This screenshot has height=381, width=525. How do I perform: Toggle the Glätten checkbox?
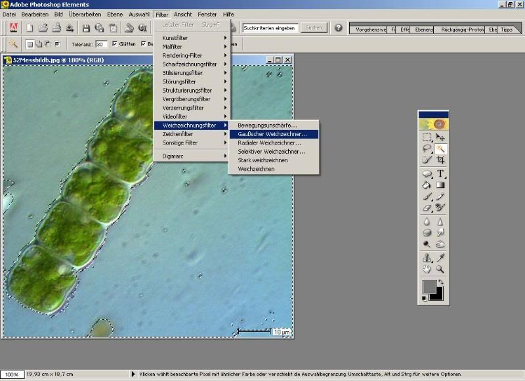[x=115, y=44]
